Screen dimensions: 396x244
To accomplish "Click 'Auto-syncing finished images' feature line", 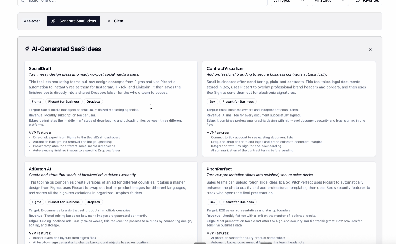I will coord(77,150).
